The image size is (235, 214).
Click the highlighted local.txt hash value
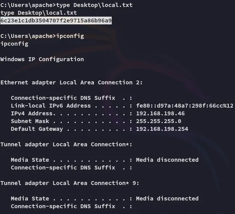tap(56, 20)
